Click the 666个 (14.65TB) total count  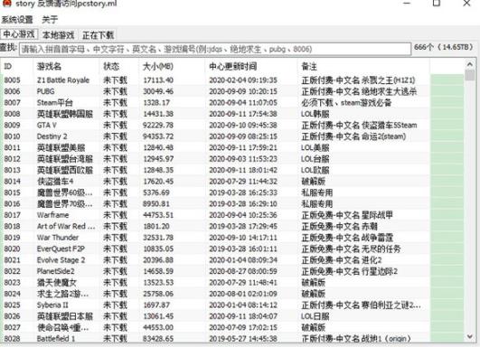point(444,47)
